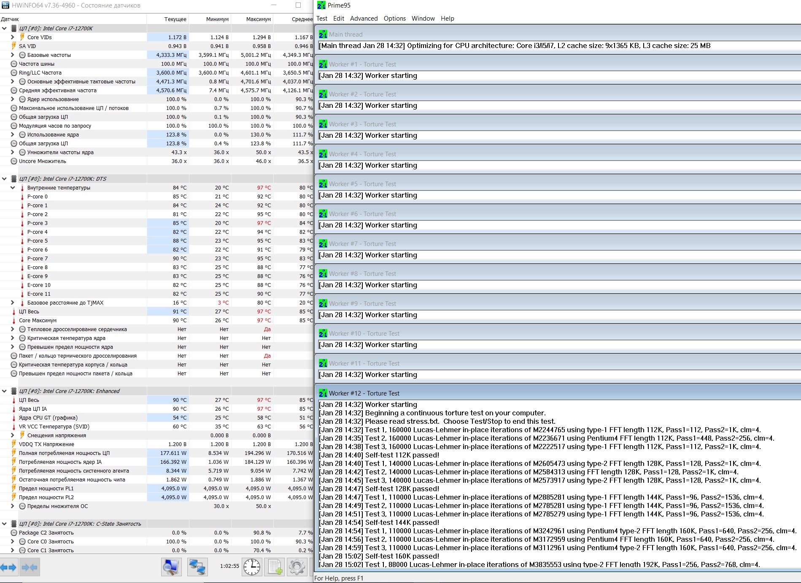Click the expand-columns double arrow icon in HWiNFO
This screenshot has width=801, height=583.
click(x=8, y=567)
